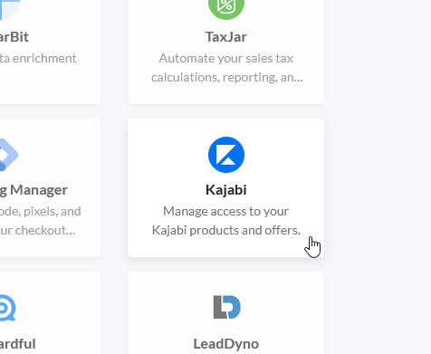The width and height of the screenshot is (431, 354).
Task: Open the card titled 'ardful'
Action: (x=18, y=344)
